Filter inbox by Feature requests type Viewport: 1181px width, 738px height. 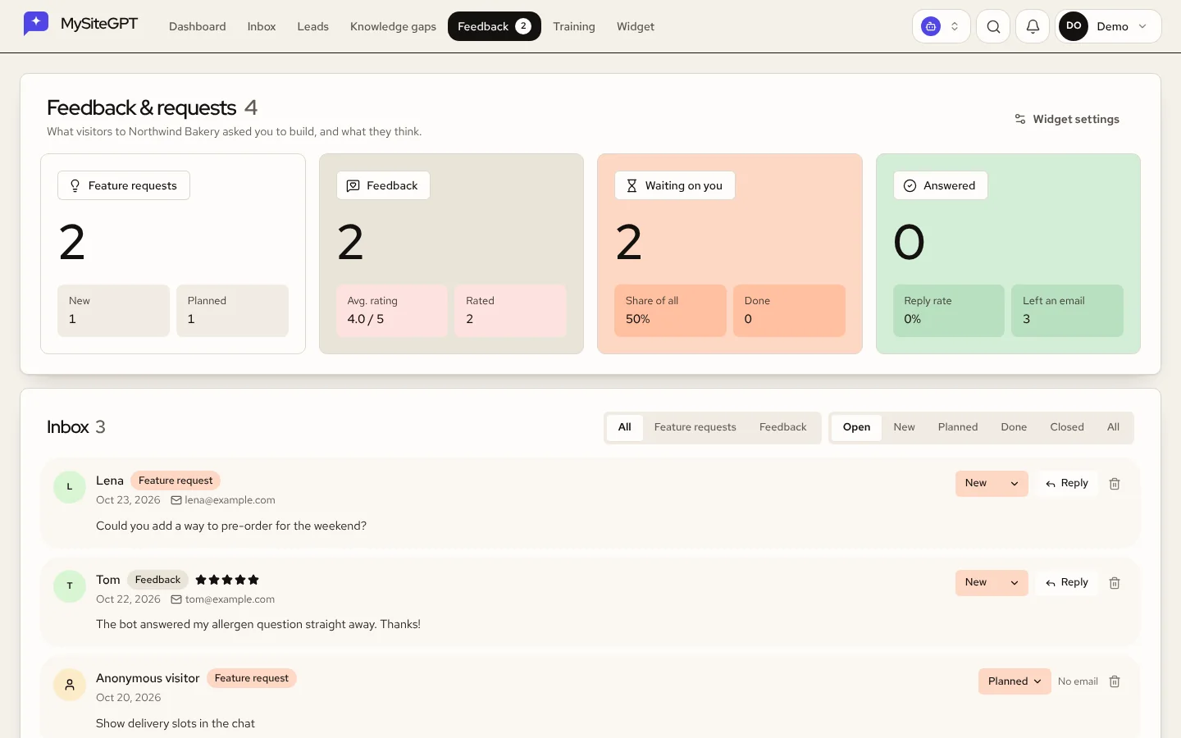tap(695, 427)
